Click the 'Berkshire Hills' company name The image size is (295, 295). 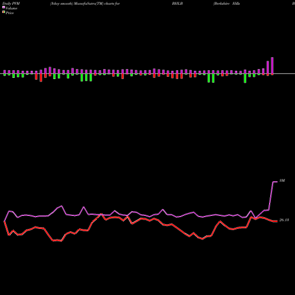click(x=227, y=4)
